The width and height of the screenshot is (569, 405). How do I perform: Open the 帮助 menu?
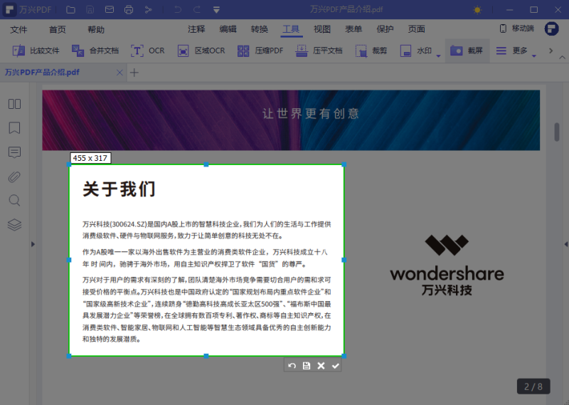pyautogui.click(x=96, y=29)
